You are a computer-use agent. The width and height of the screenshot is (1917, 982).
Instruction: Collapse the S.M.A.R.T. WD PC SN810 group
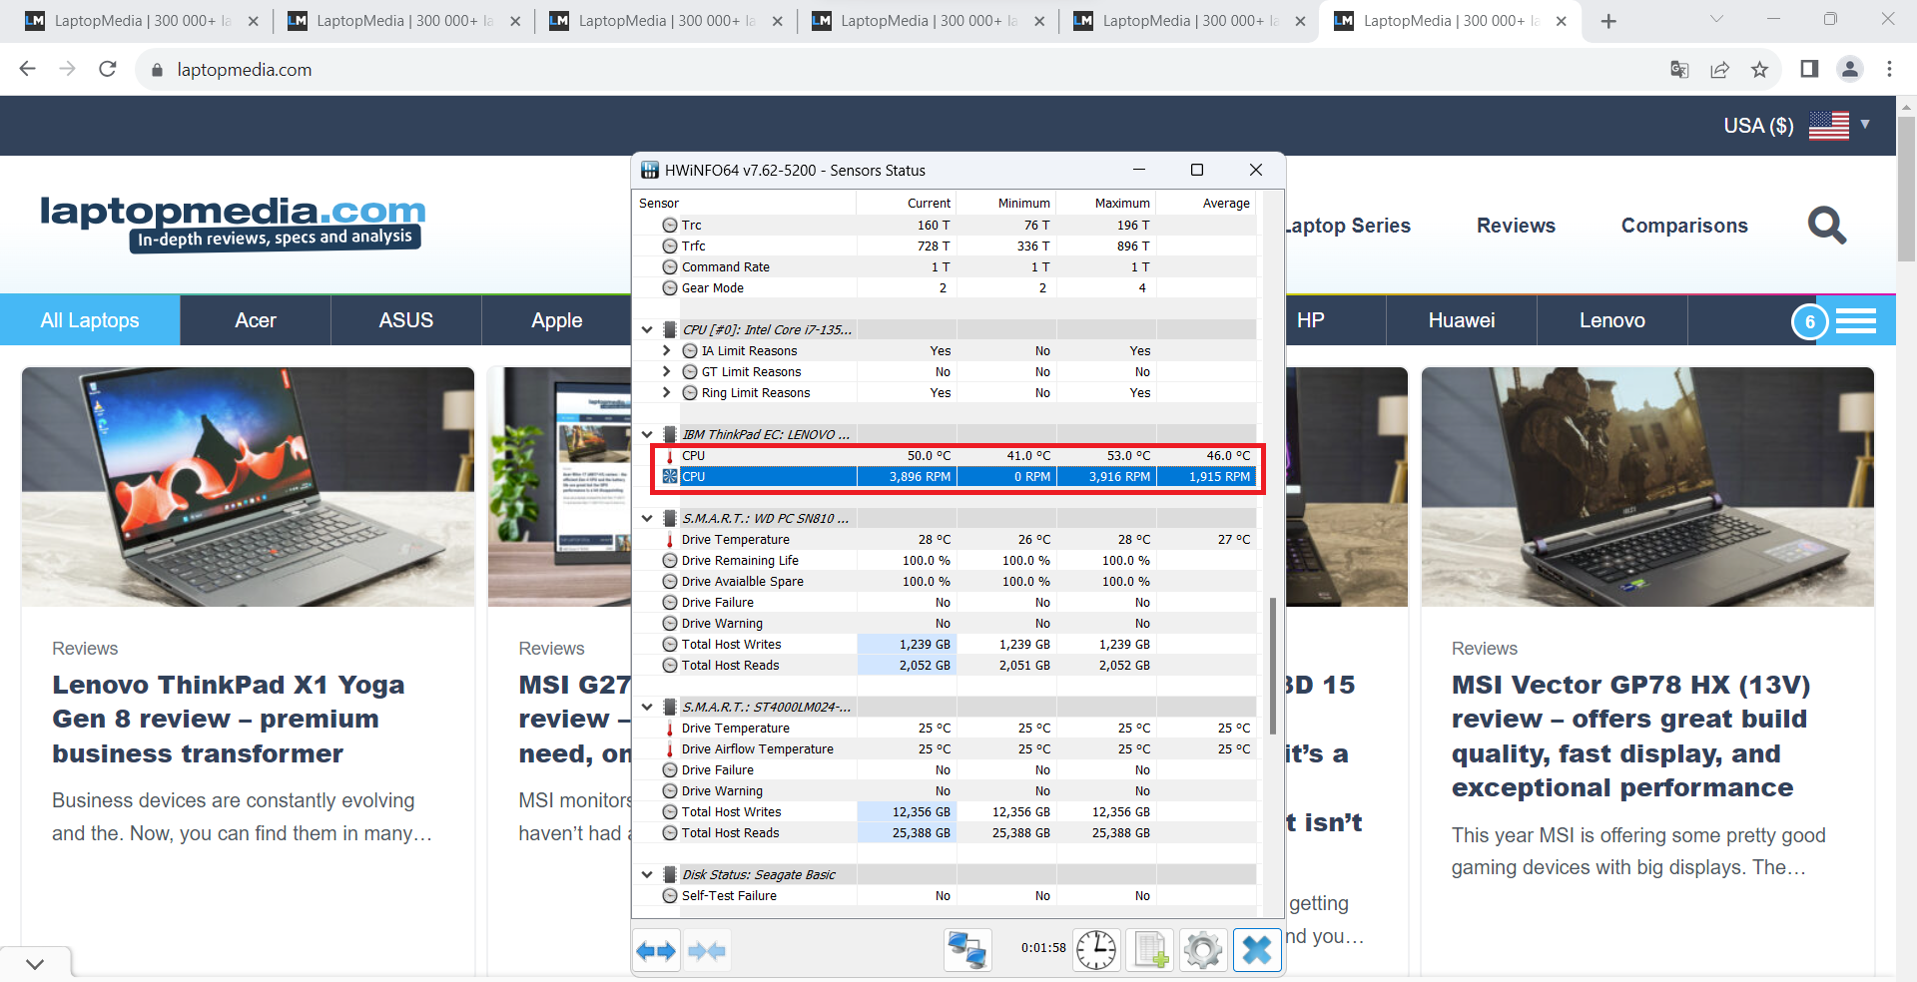647,518
